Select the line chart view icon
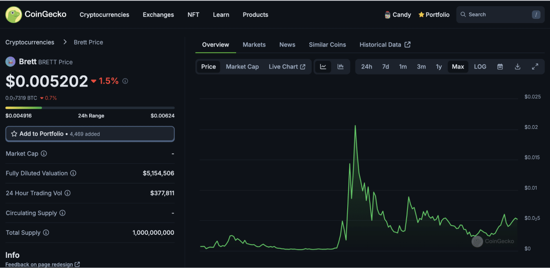This screenshot has height=268, width=550. 323,67
